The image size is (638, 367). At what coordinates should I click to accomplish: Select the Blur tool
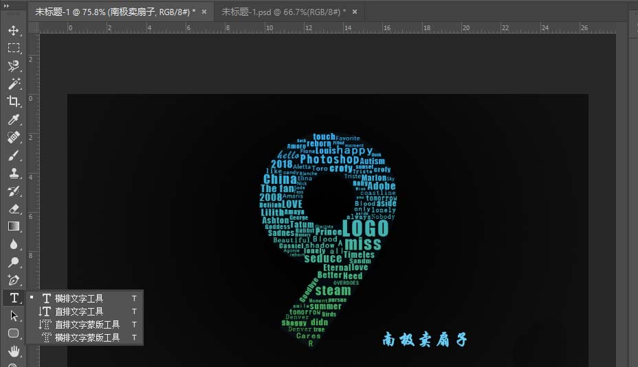(x=14, y=244)
